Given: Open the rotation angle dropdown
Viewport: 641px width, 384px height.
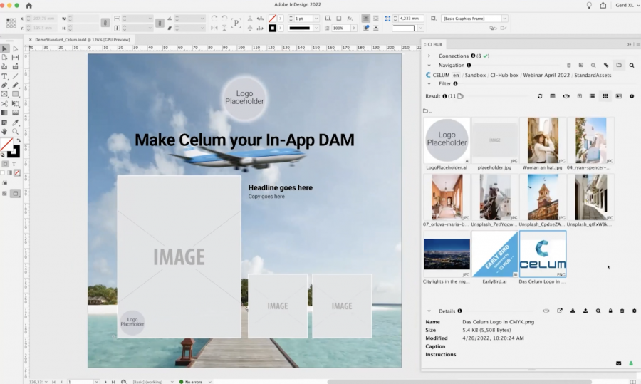Looking at the screenshot, I should [202, 19].
